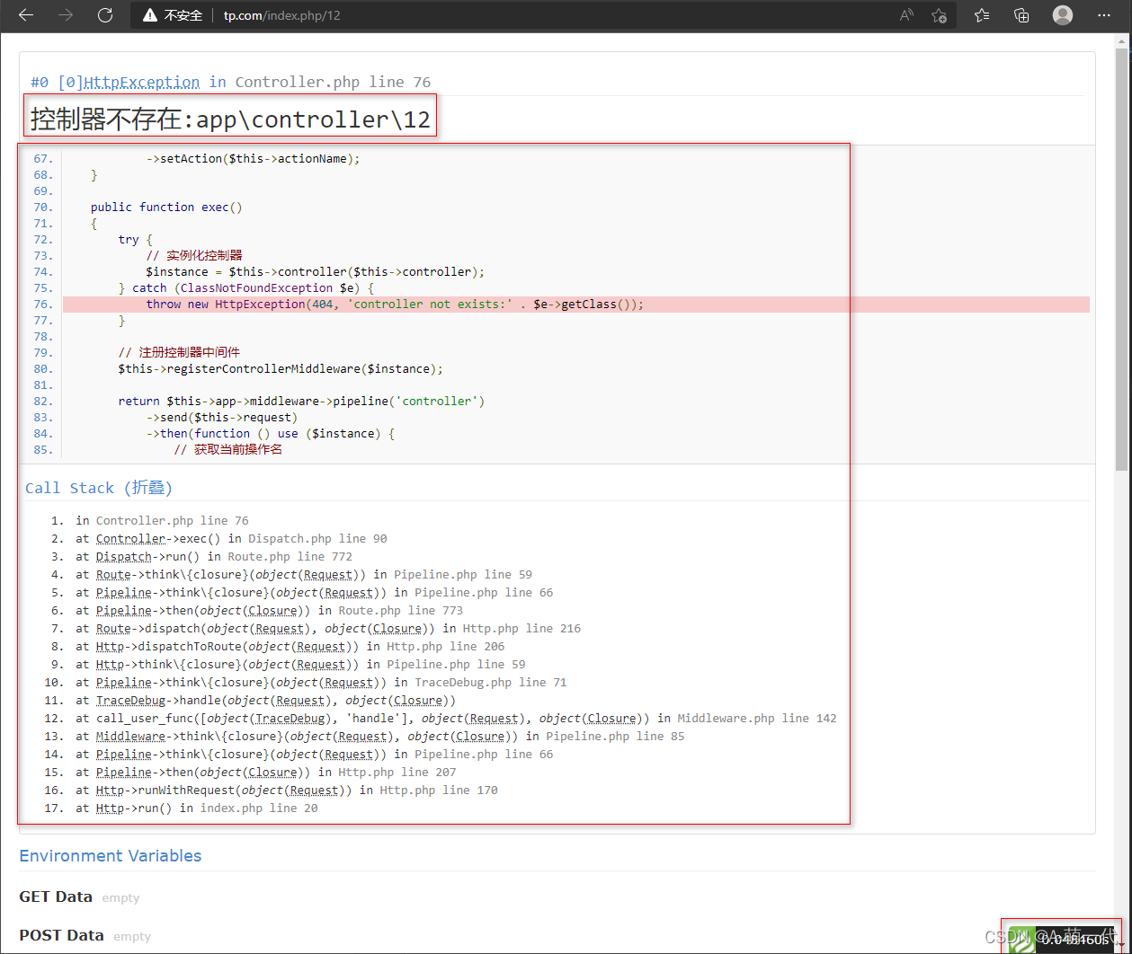
Task: Click the Environment Variables heading
Action: (x=111, y=856)
